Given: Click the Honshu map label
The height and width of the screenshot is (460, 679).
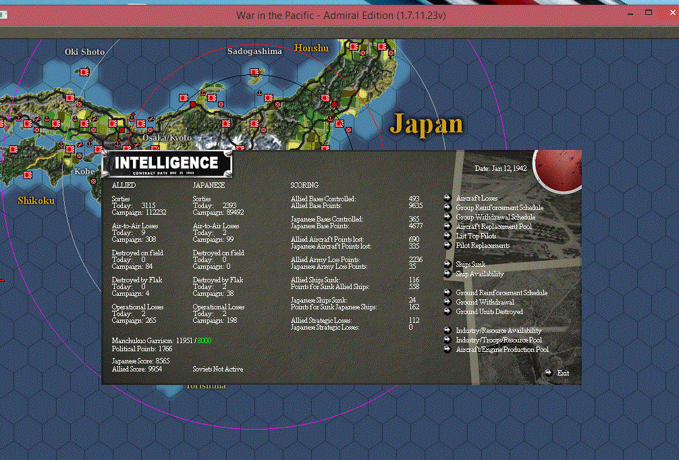Looking at the screenshot, I should [311, 48].
